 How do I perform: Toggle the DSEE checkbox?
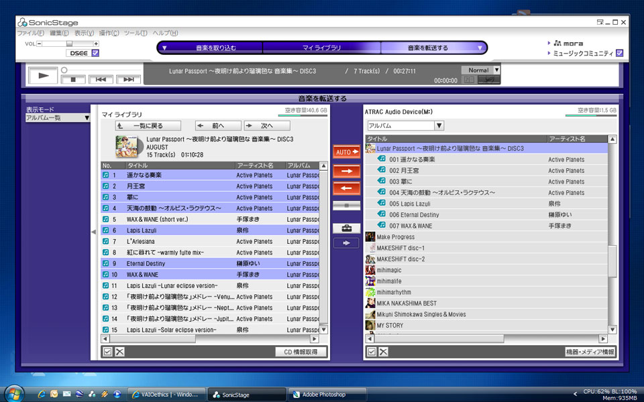pos(95,53)
